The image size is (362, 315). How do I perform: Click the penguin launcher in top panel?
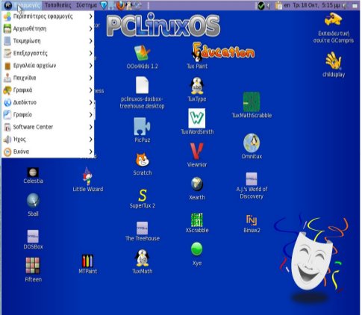click(129, 5)
